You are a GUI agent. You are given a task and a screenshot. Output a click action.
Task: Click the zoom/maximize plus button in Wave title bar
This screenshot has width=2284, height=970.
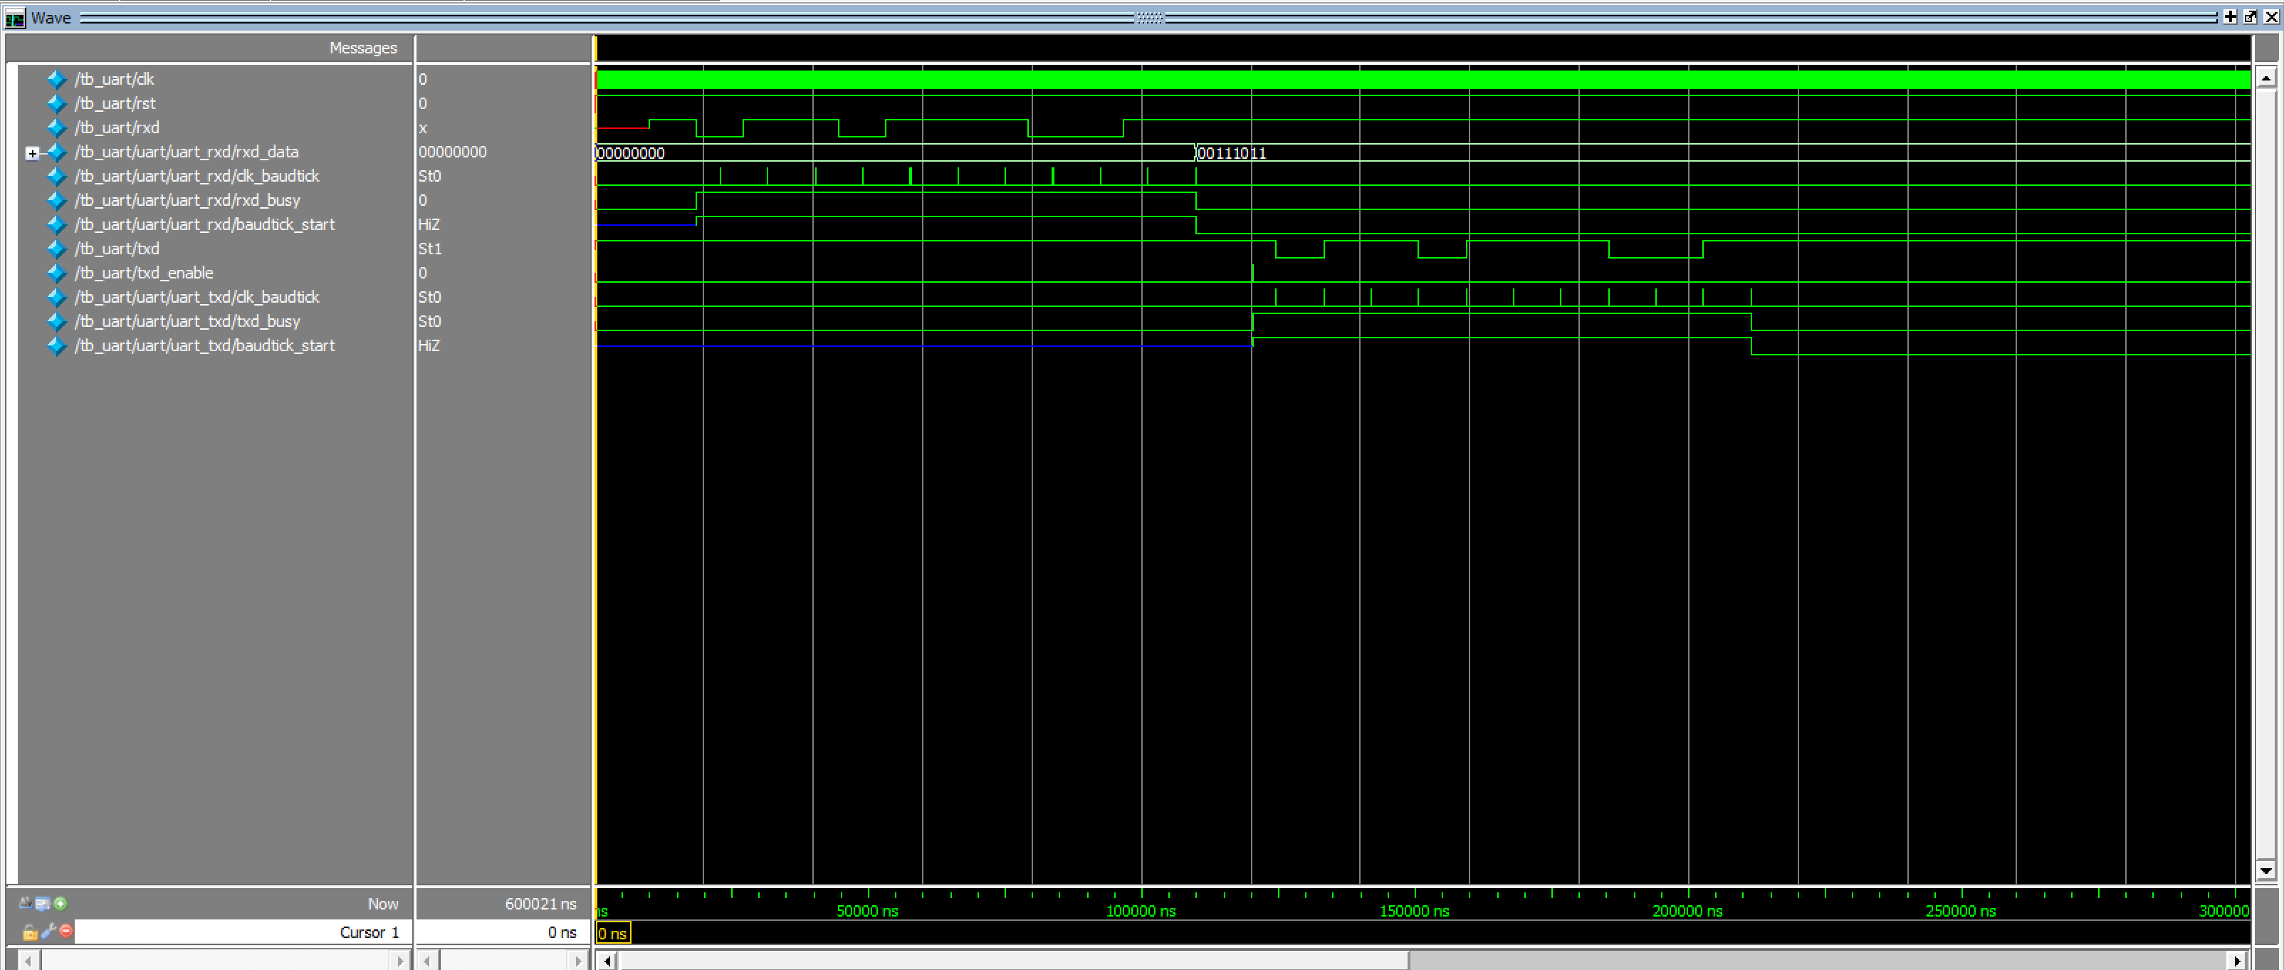2231,17
